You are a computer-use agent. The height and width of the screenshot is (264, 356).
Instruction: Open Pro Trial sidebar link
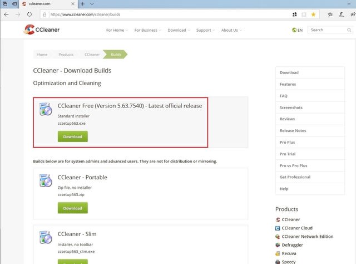[310, 154]
